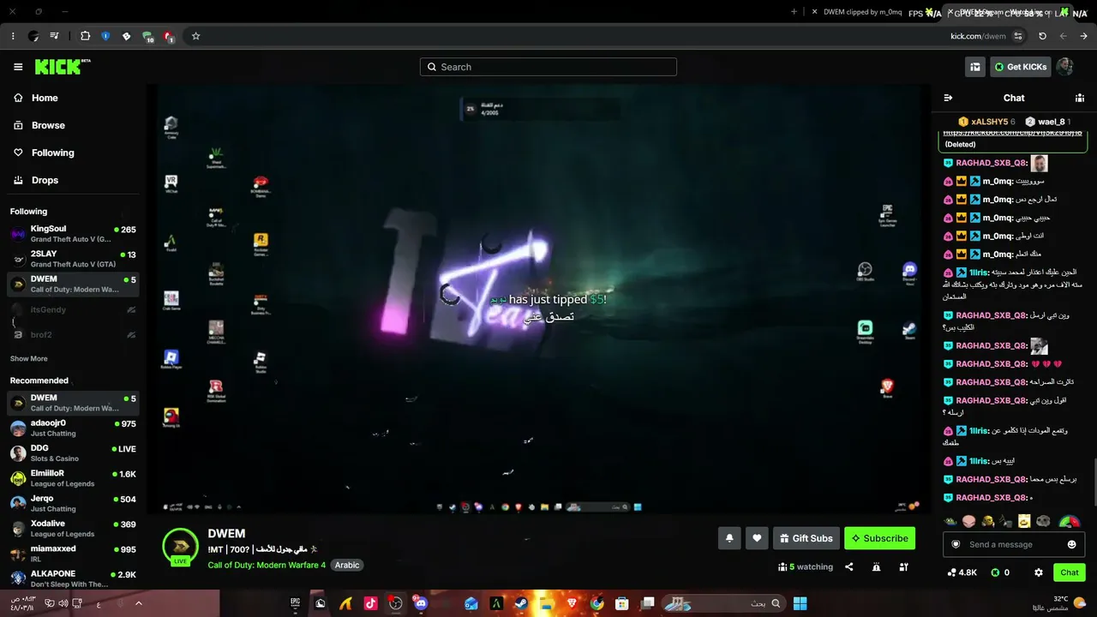
Task: Open the user profile avatar menu
Action: coord(1064,67)
